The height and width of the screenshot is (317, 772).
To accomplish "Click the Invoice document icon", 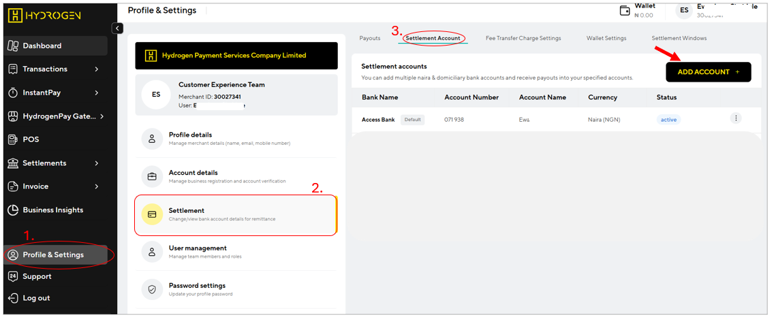I will (14, 186).
